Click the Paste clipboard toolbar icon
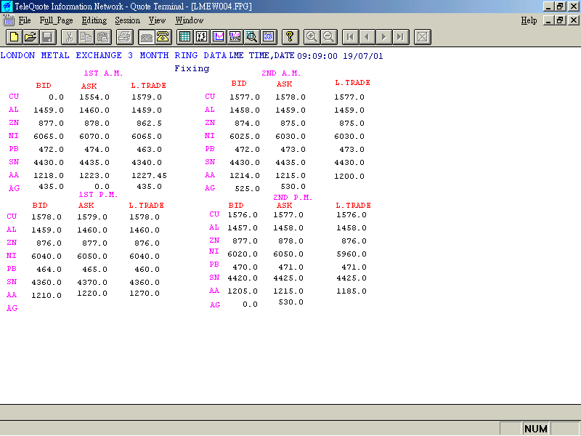581x436 pixels. coord(103,37)
